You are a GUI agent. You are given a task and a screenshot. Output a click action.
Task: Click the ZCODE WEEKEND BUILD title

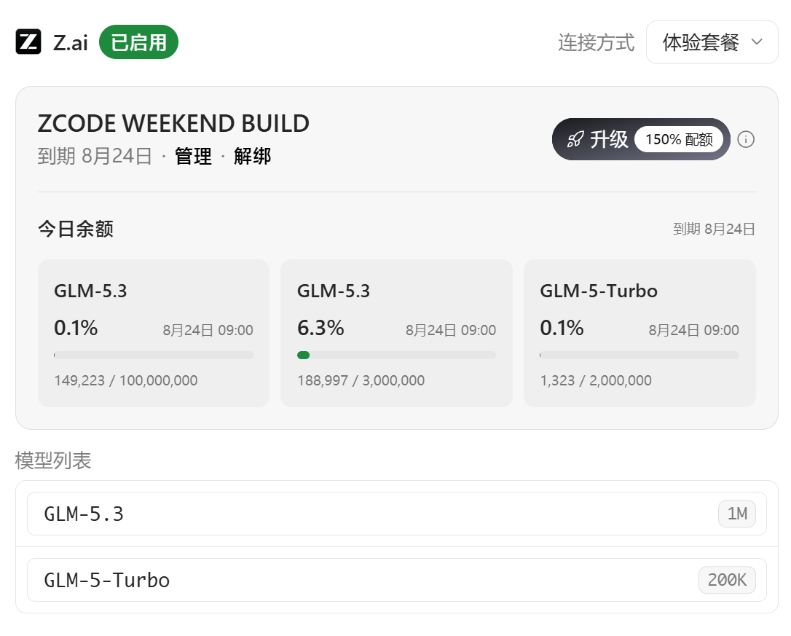pos(173,124)
